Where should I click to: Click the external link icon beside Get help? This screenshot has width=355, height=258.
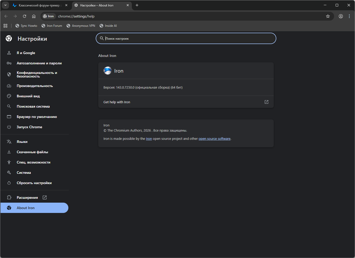(x=267, y=102)
